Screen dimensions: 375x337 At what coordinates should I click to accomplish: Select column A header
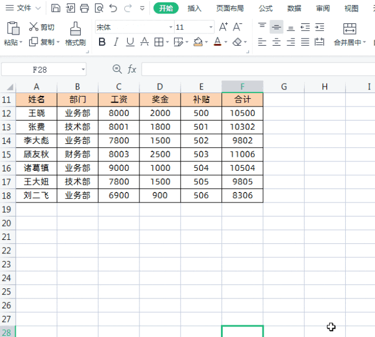pyautogui.click(x=36, y=87)
